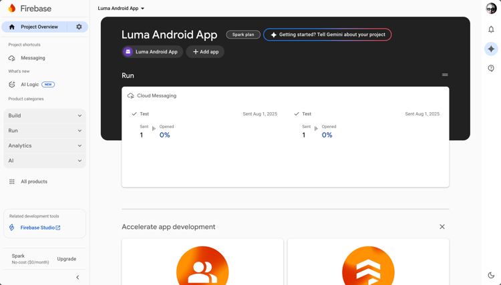Open the stacked chevrons card thumbnail
Screen dimensions: 501x285
368,266
